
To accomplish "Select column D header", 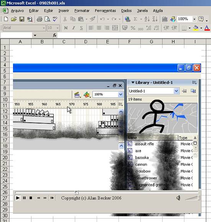I will (x=86, y=42).
